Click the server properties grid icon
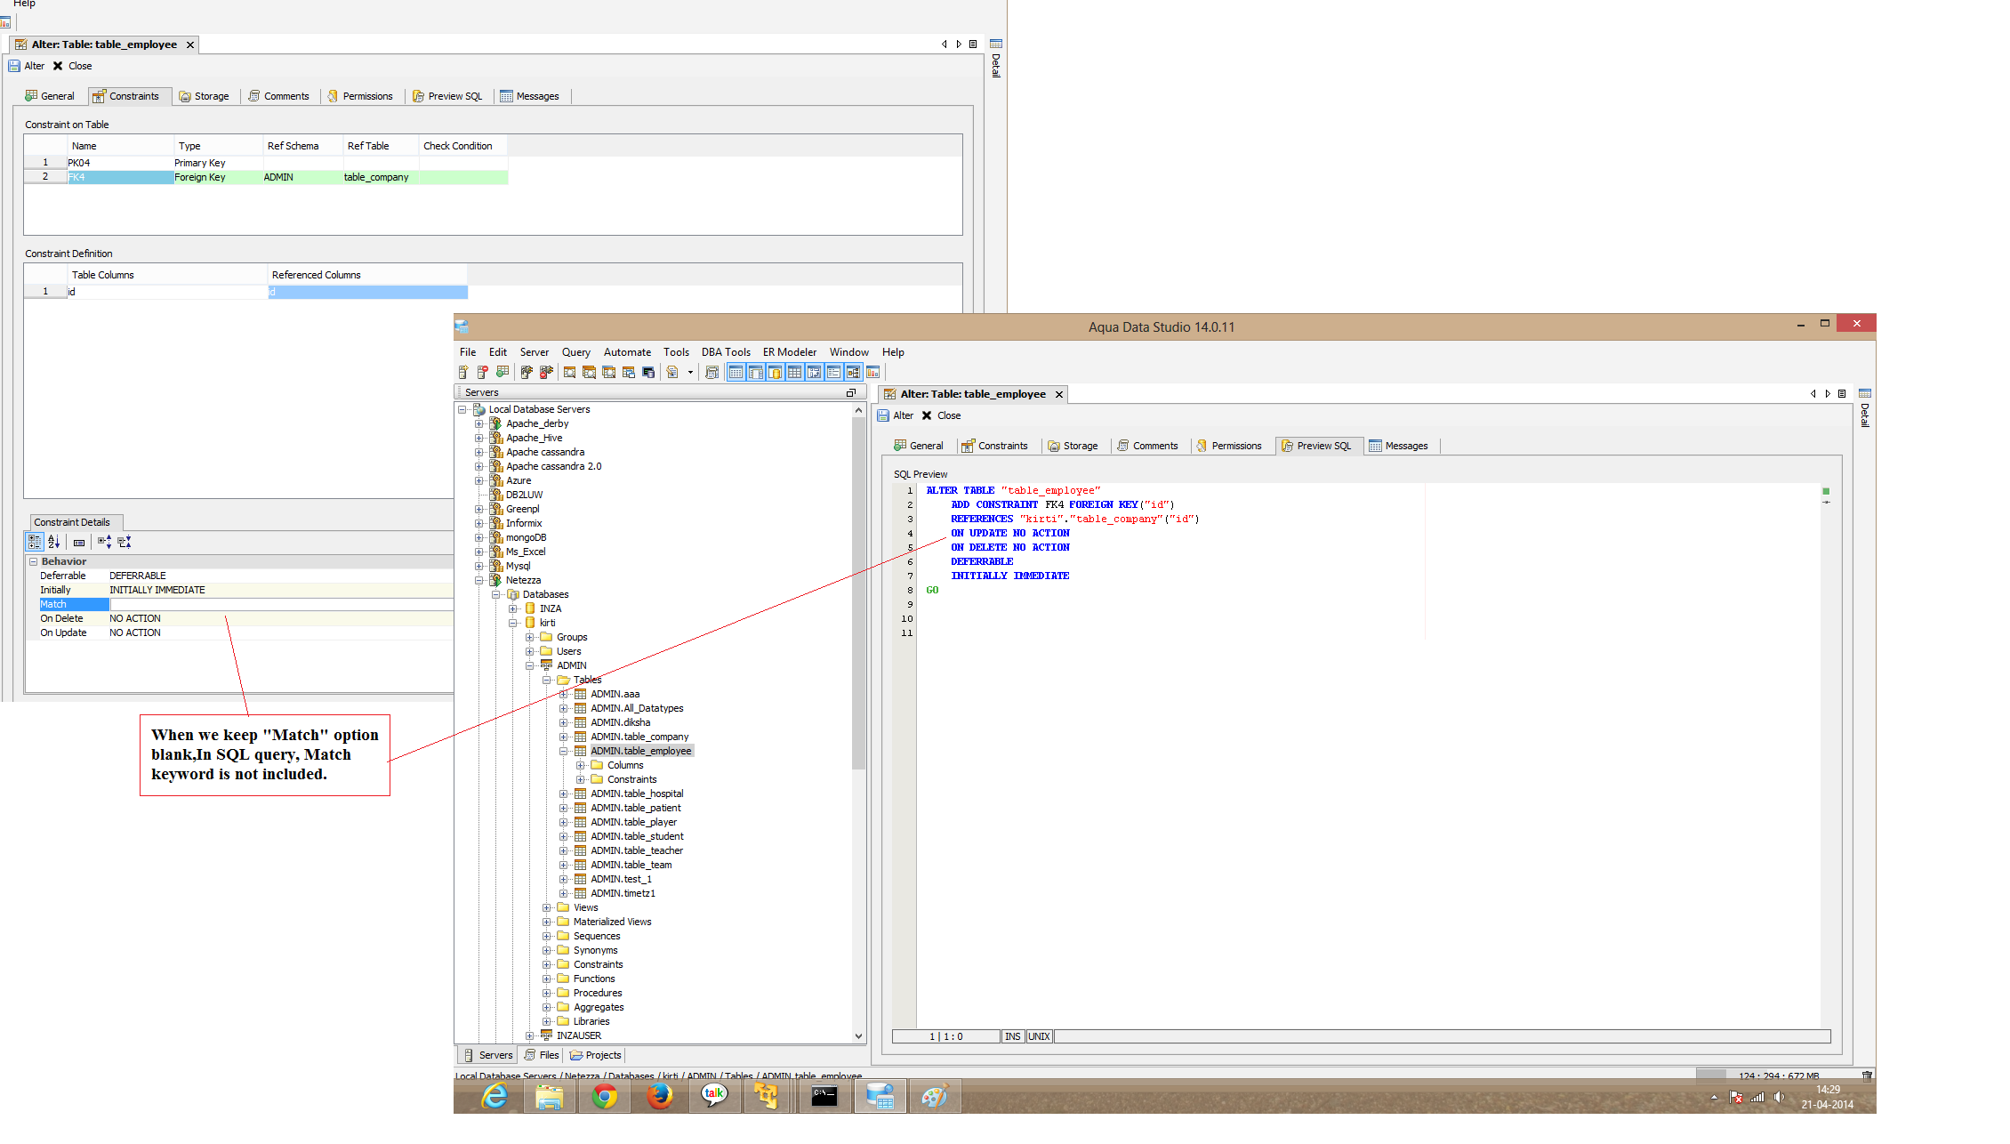2010x1144 pixels. click(x=502, y=373)
